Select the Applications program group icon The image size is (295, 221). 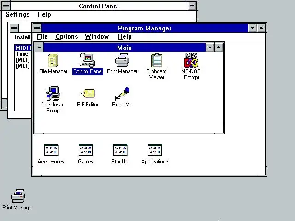(155, 154)
